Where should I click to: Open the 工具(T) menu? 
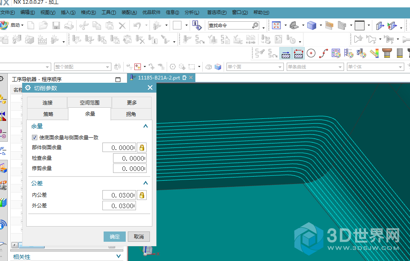pos(109,13)
